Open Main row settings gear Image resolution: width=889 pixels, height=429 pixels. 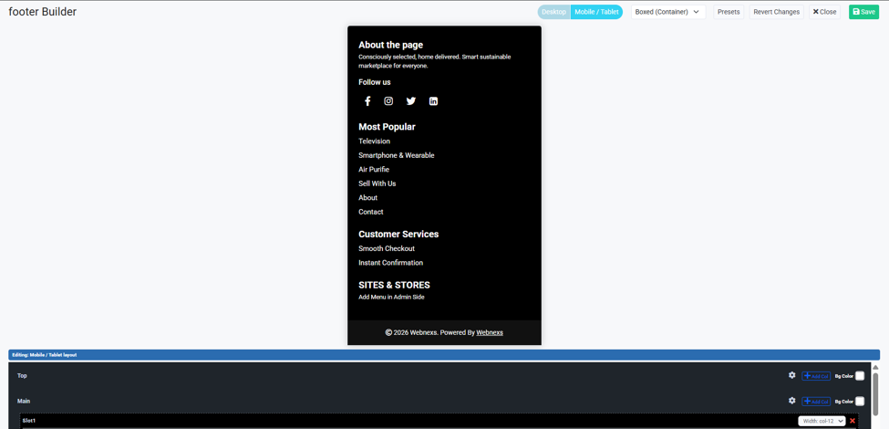792,401
